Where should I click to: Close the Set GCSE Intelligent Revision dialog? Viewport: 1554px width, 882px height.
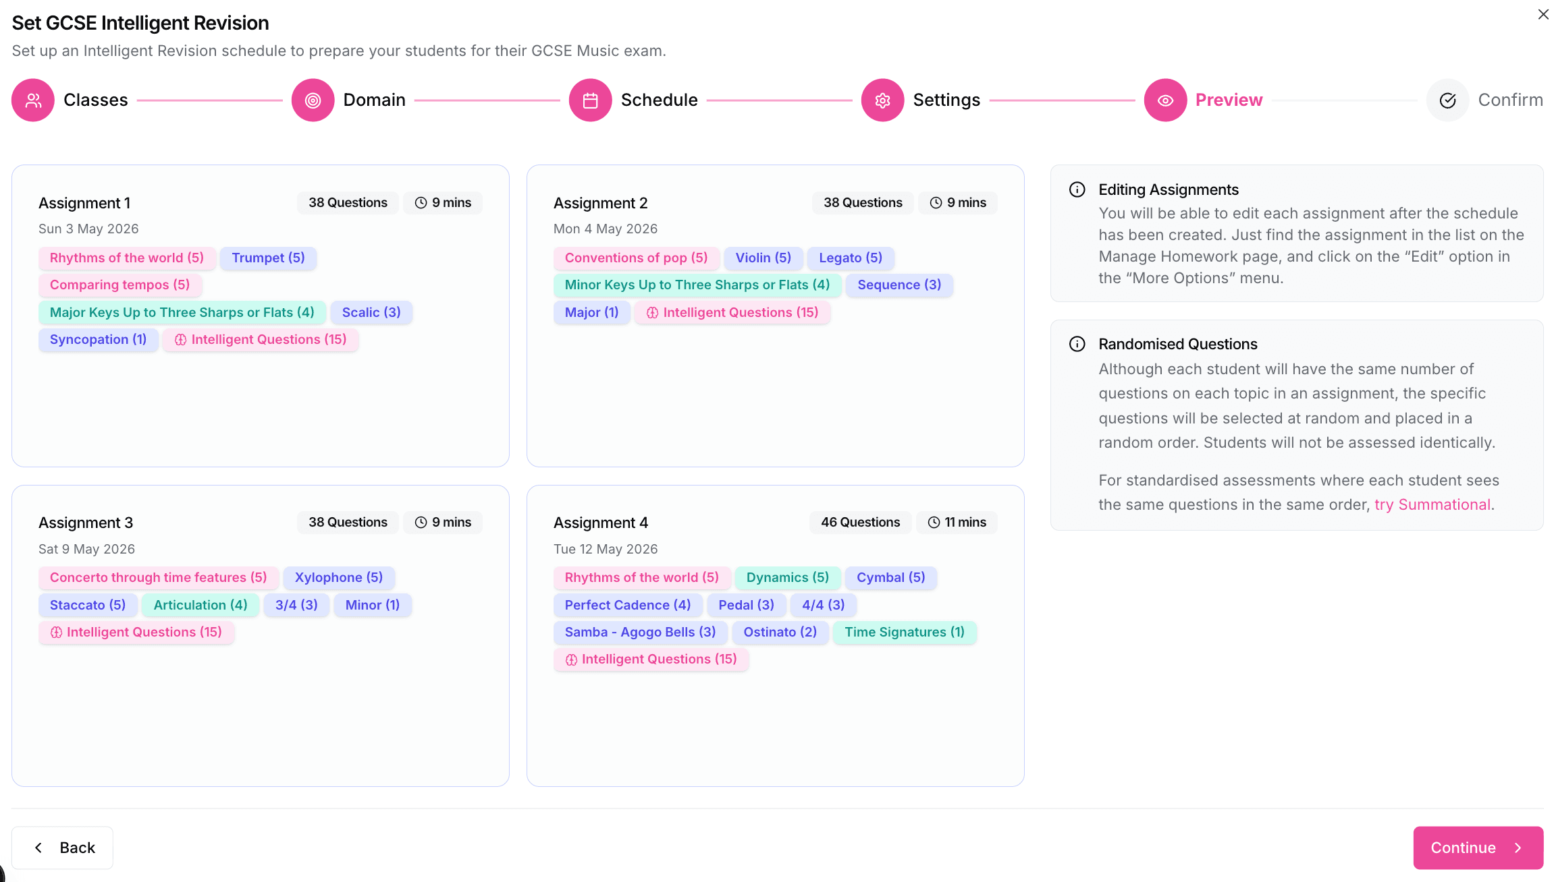pos(1543,14)
